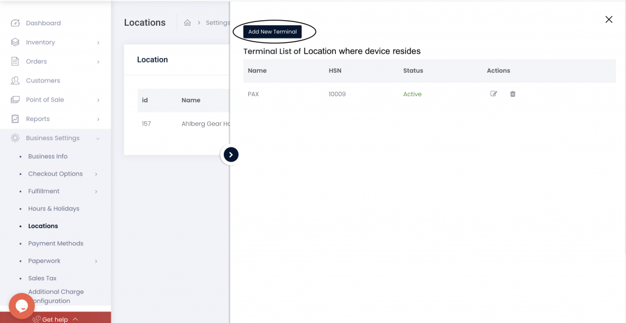
Task: Click the Reports chart icon
Action: click(15, 119)
